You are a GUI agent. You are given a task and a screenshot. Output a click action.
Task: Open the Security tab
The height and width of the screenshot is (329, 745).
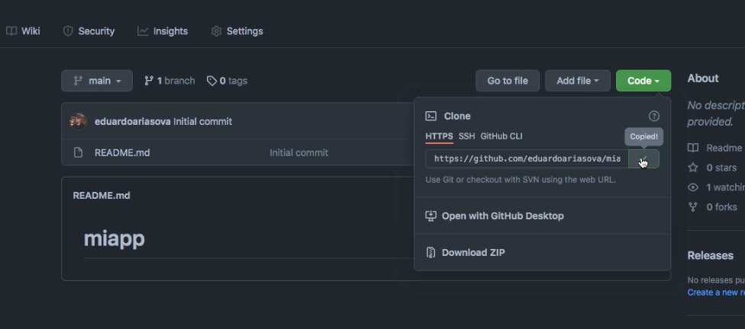point(89,31)
